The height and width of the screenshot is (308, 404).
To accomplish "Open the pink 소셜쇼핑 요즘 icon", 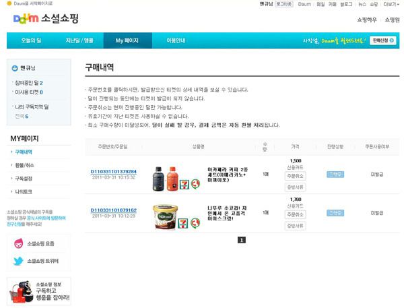I will pos(19,243).
